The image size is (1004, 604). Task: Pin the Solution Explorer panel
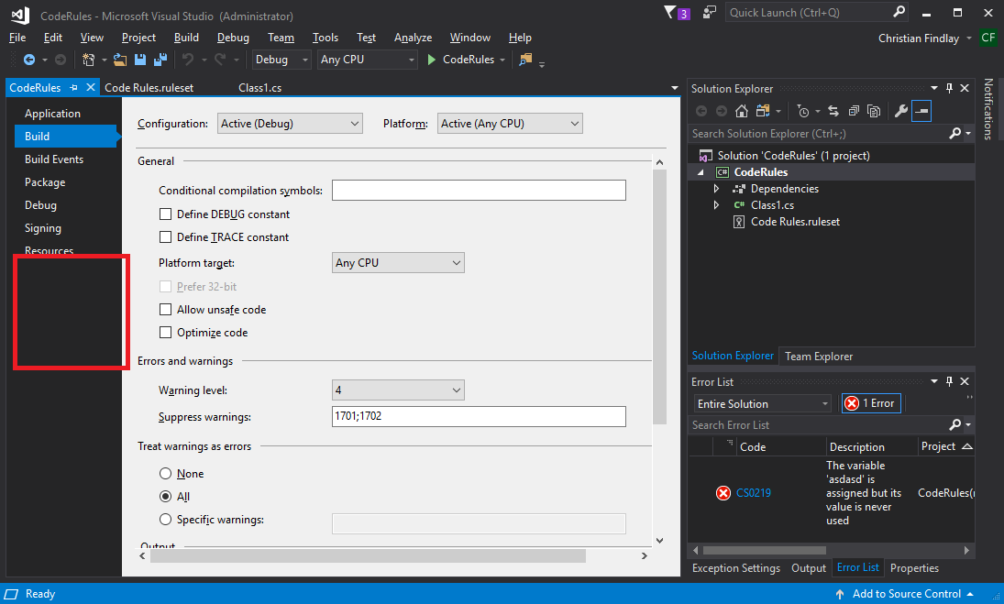(x=949, y=88)
